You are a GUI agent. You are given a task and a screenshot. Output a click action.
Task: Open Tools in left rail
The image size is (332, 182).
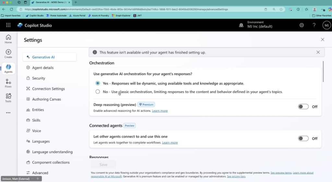pos(8,98)
